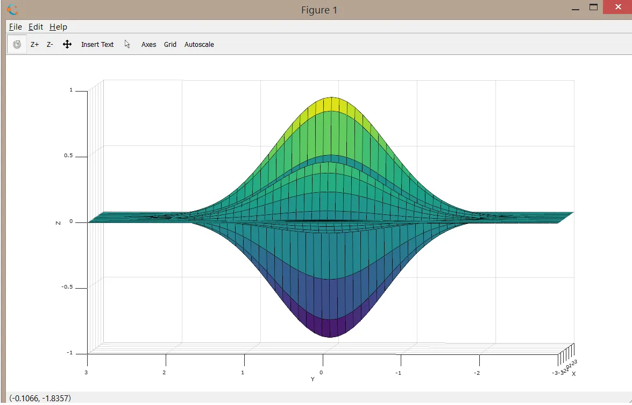This screenshot has height=405, width=632.
Task: Click the coordinates readout in status bar
Action: [x=40, y=398]
